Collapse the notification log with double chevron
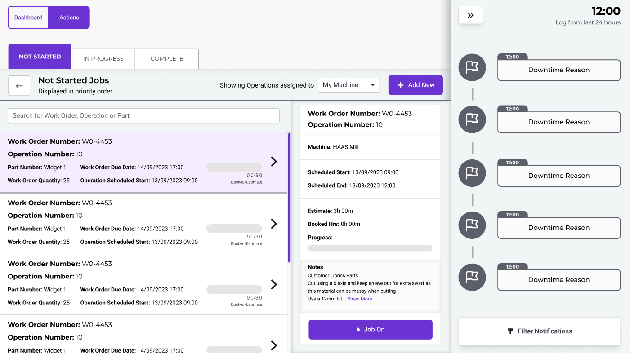 click(x=470, y=15)
